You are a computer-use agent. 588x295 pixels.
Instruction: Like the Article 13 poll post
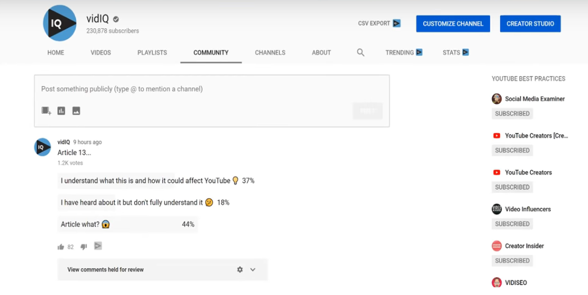(61, 247)
